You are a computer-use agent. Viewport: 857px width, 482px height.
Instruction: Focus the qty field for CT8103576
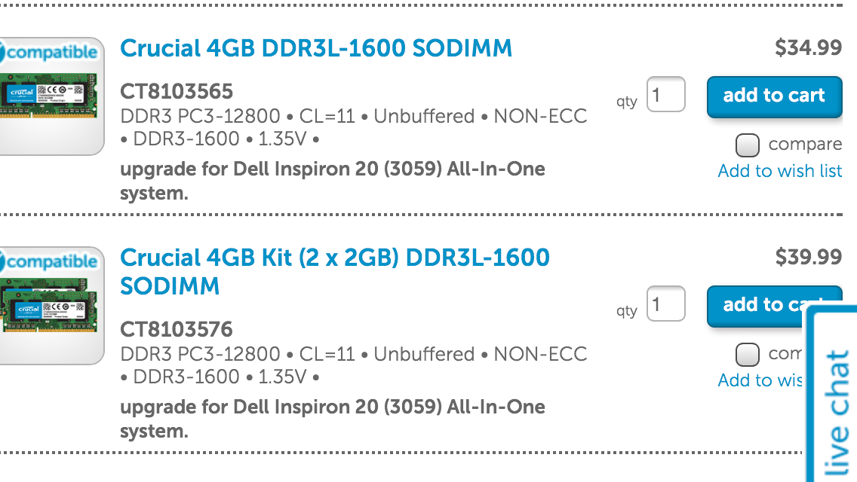[665, 304]
